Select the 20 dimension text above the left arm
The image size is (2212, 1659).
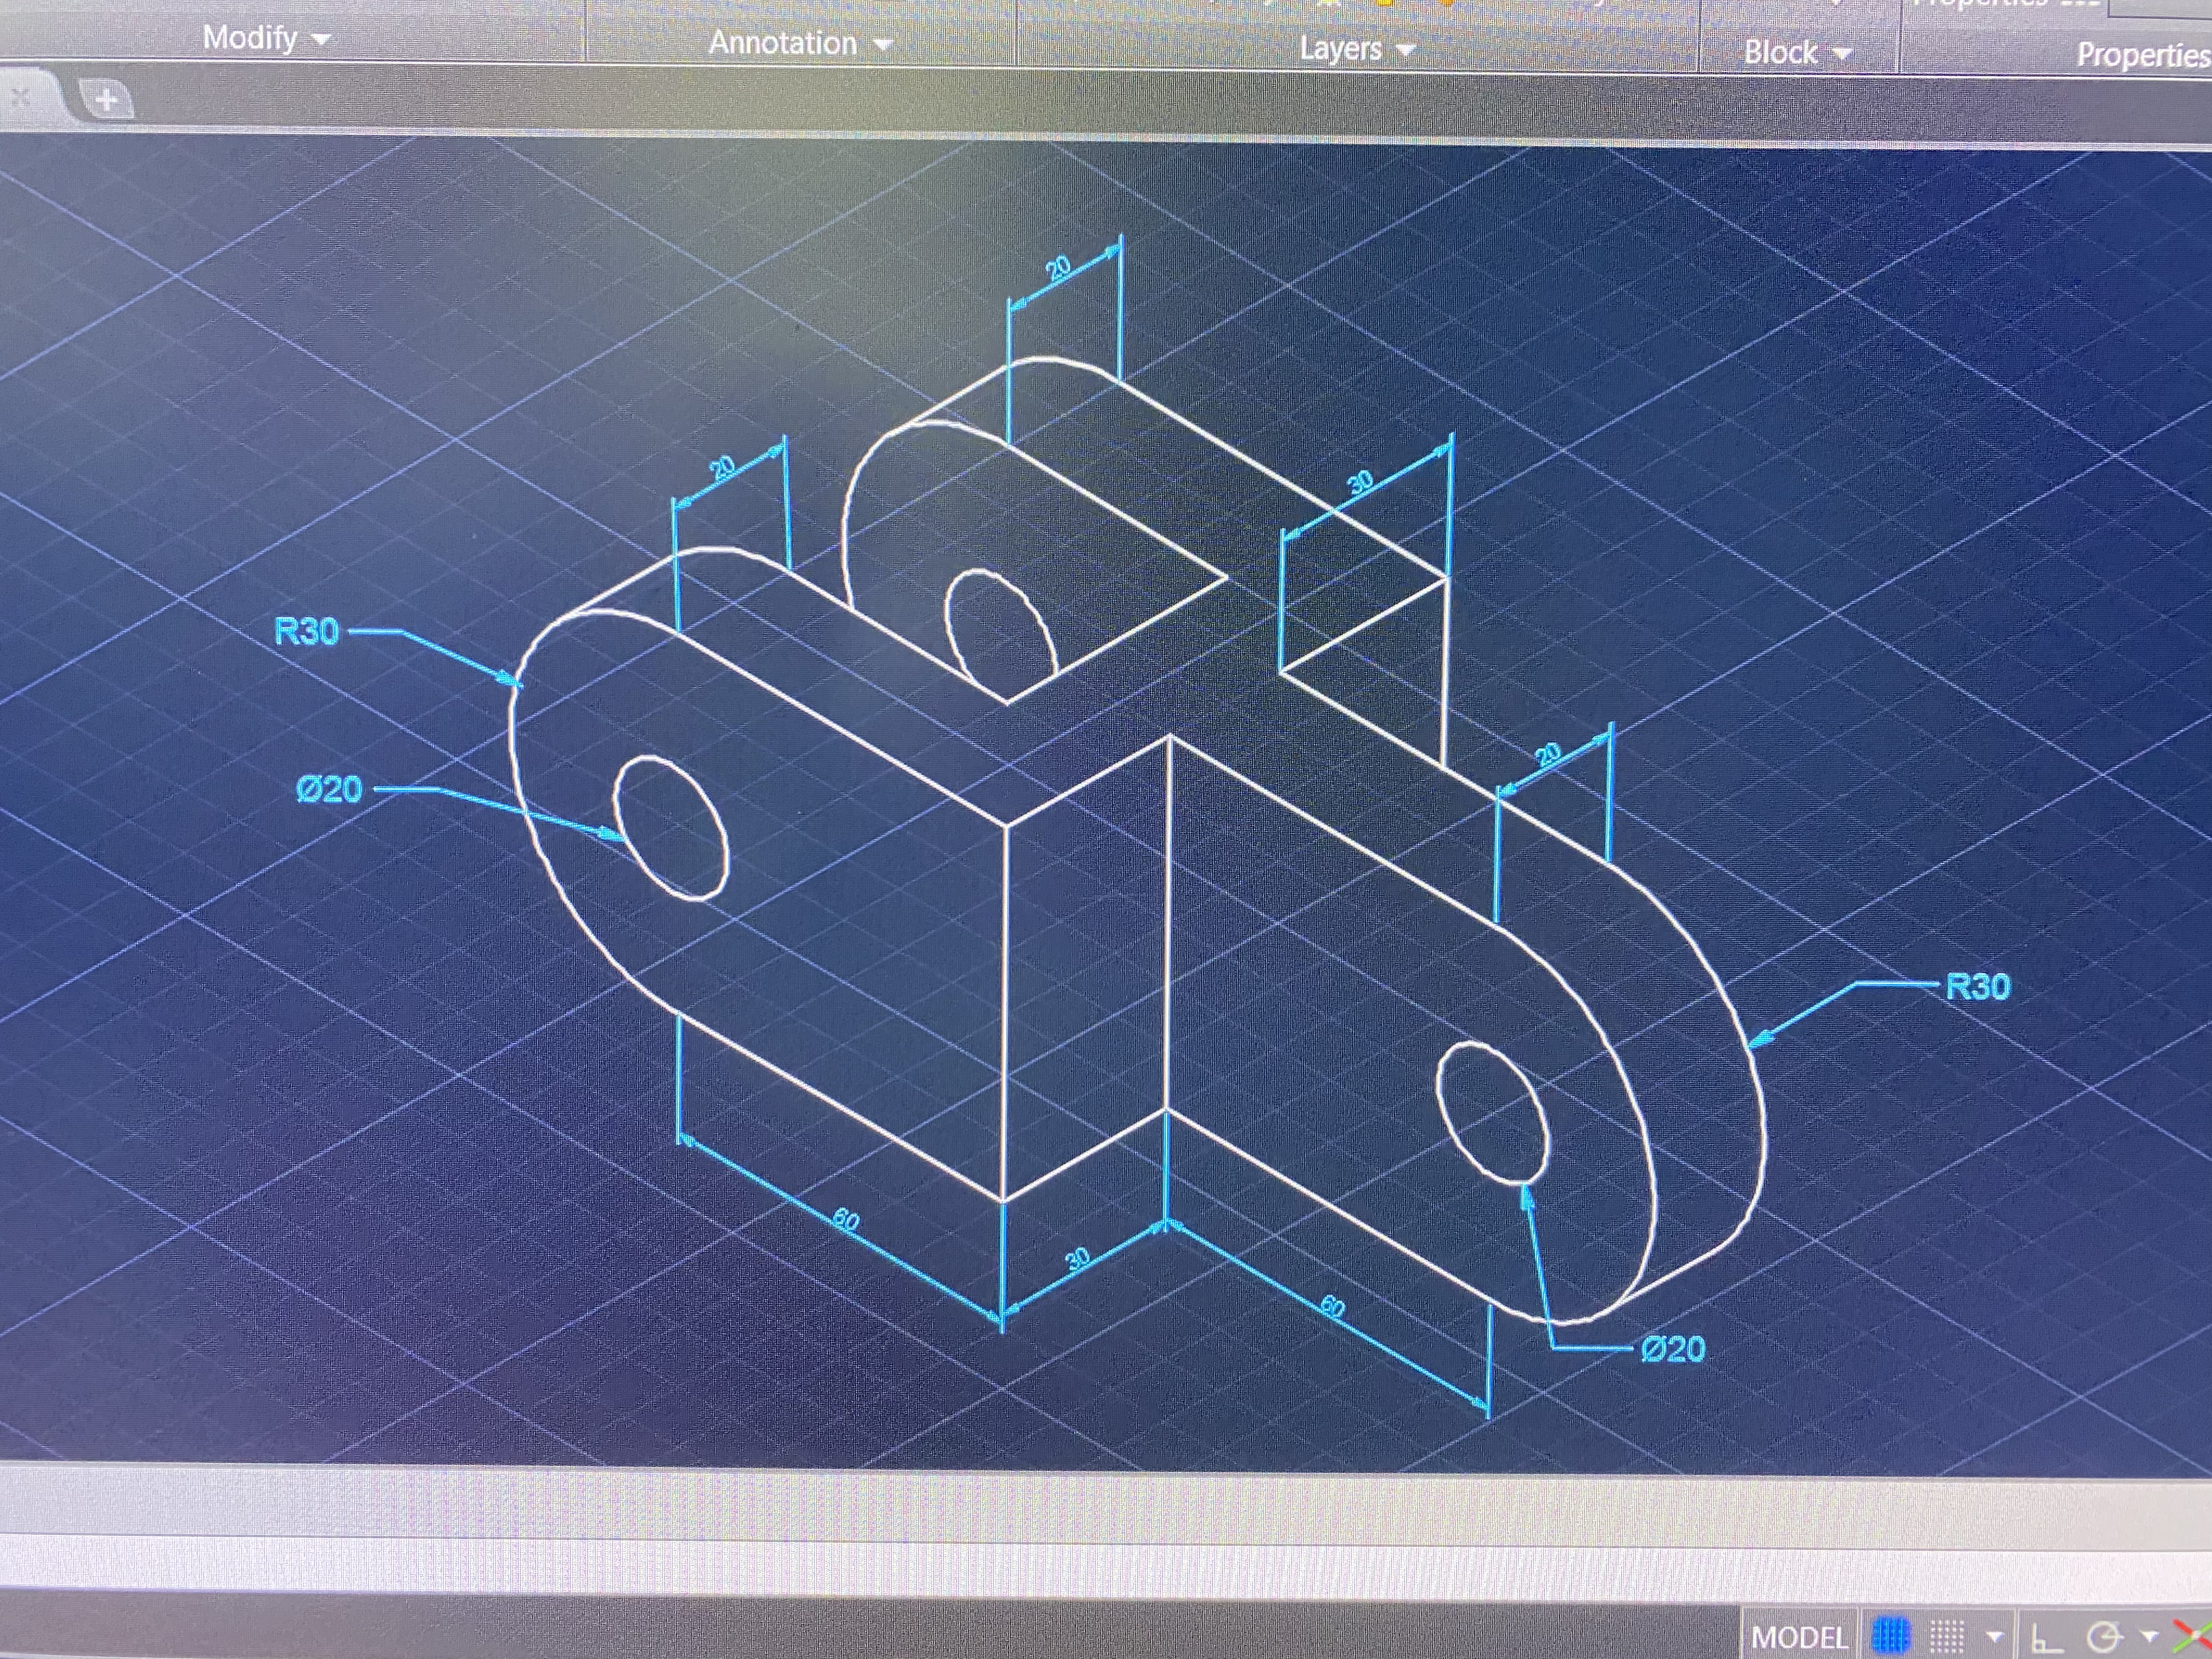[x=722, y=466]
